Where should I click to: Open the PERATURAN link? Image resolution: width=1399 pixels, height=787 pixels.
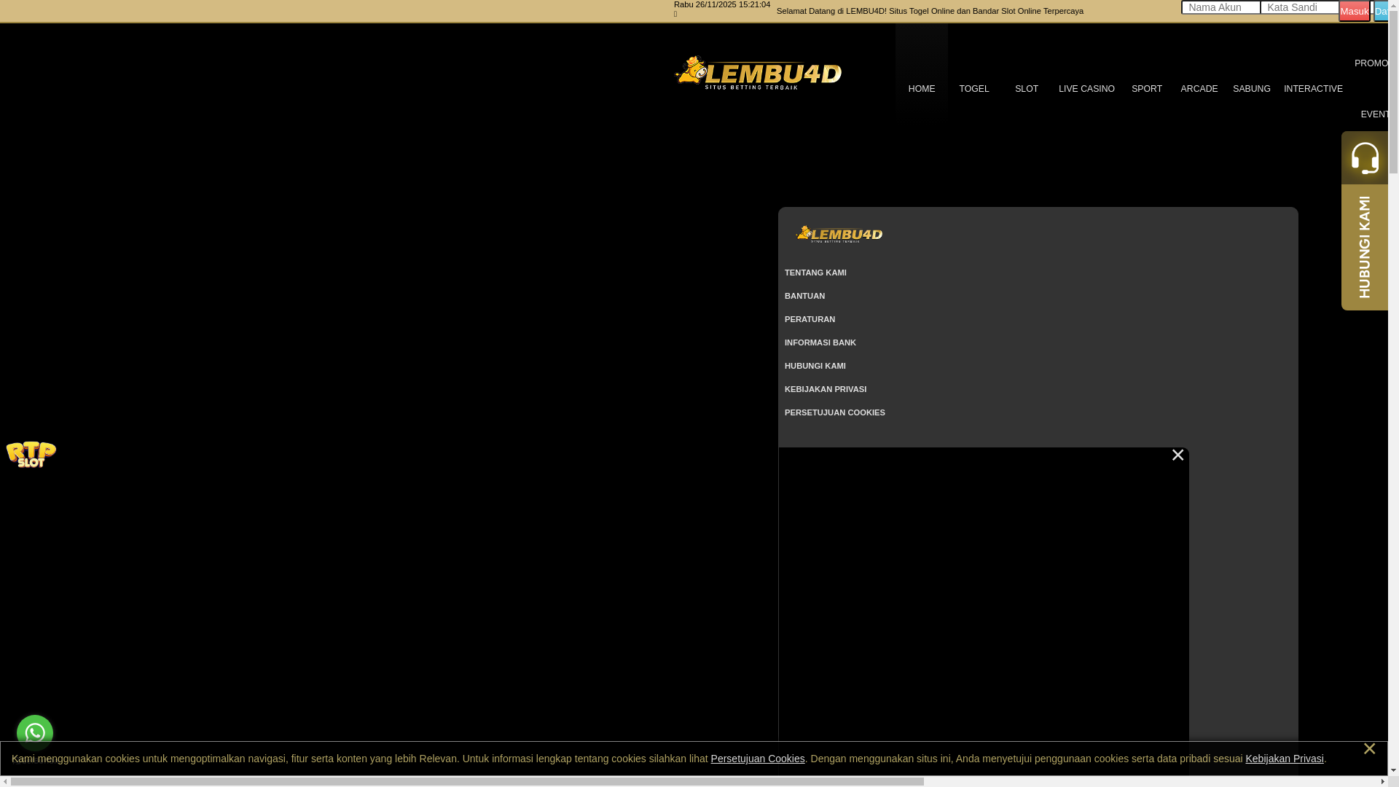click(810, 319)
